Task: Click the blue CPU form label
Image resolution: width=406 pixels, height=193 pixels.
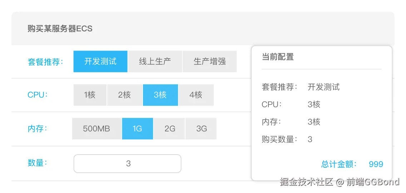Action: pos(38,95)
